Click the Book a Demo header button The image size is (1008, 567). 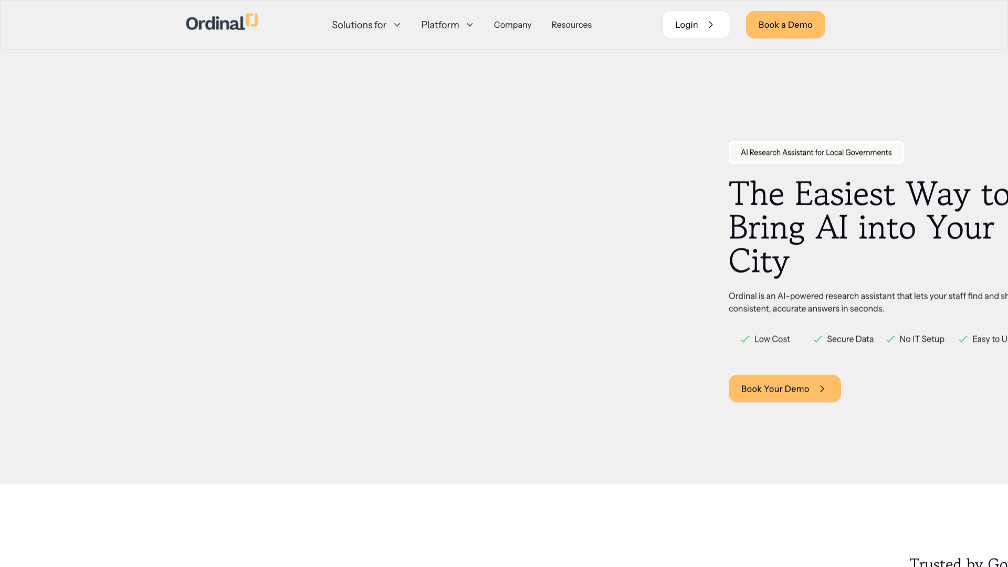(x=785, y=25)
